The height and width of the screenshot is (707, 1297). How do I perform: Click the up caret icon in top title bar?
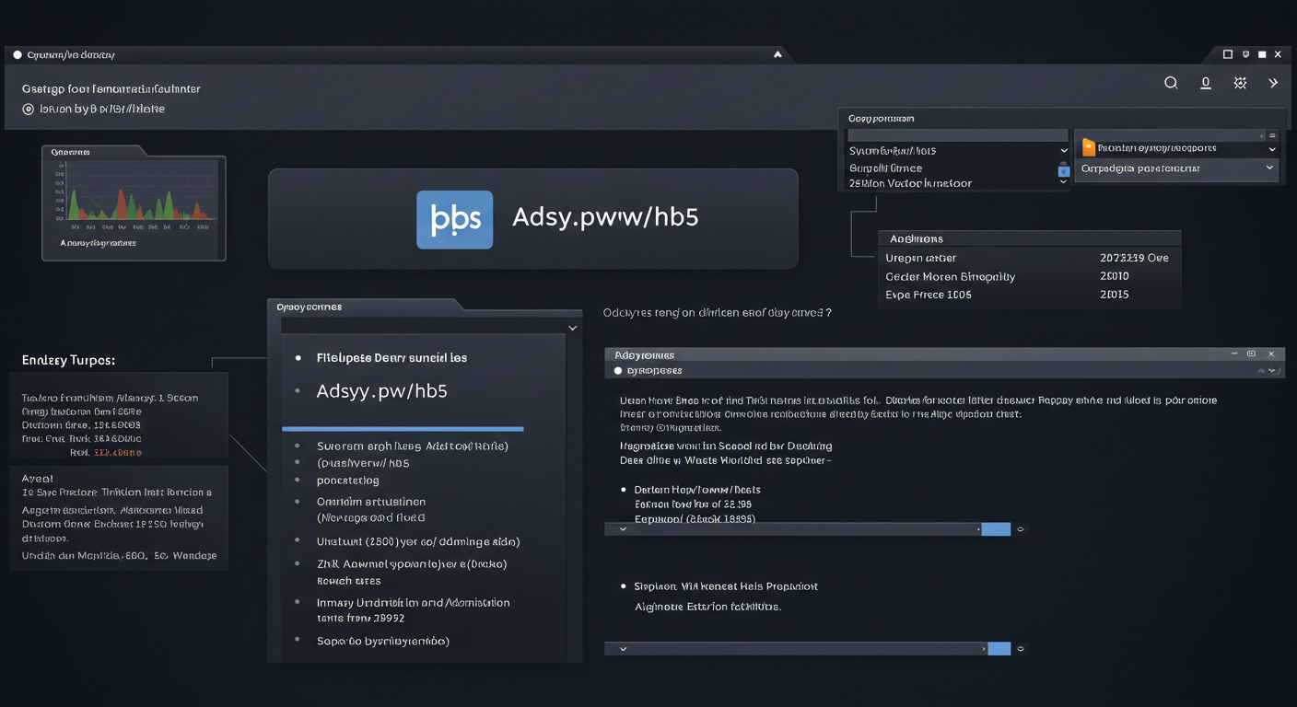click(777, 55)
